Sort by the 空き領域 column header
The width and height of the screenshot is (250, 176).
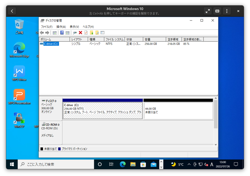point(174,39)
